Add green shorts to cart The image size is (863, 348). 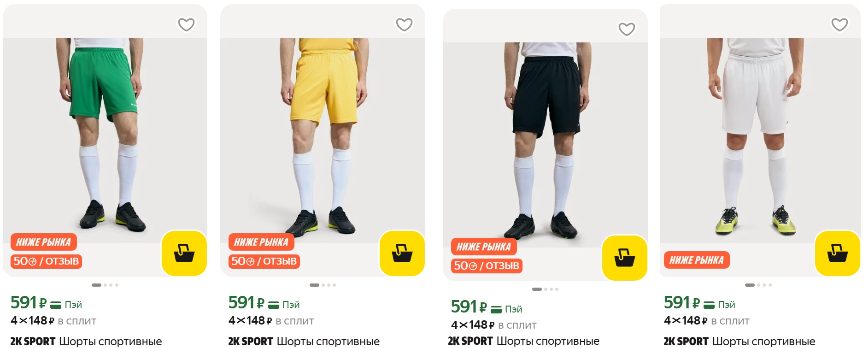click(x=184, y=253)
